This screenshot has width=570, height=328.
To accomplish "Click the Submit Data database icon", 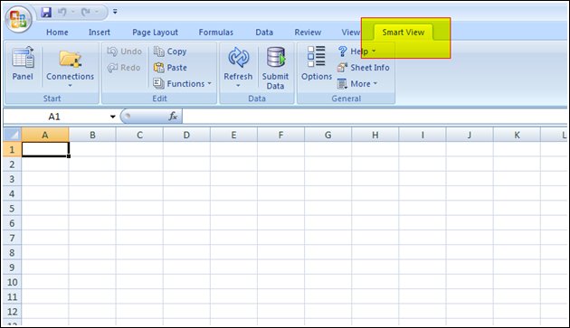I will pyautogui.click(x=276, y=57).
